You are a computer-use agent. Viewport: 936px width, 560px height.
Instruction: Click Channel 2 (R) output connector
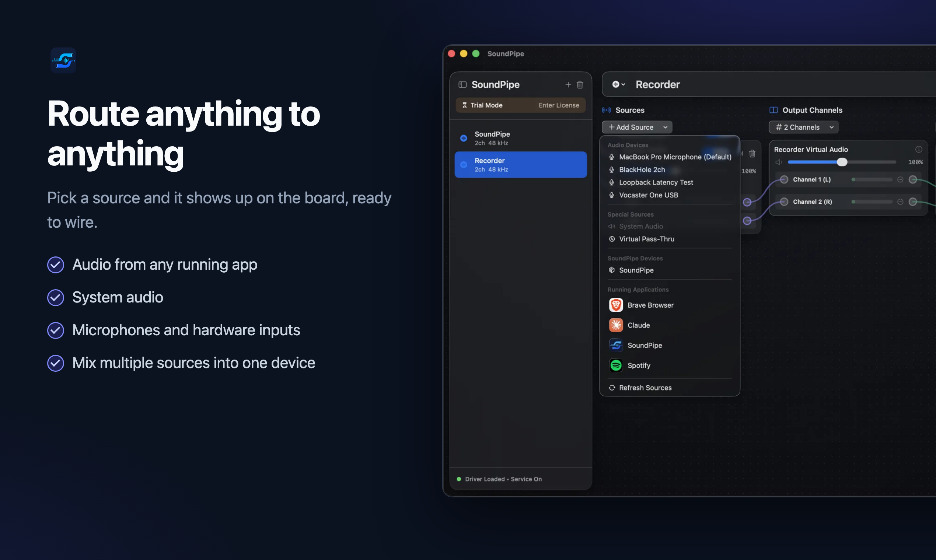point(912,202)
